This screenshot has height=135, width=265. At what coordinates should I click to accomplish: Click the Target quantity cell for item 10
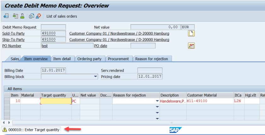pos(56,101)
